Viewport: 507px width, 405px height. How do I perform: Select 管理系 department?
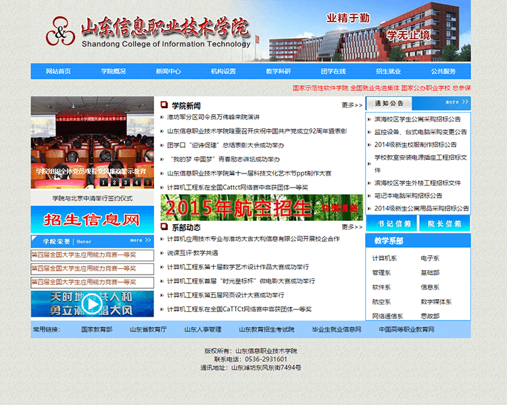[x=381, y=273]
